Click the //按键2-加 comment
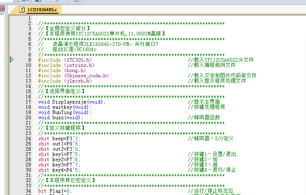 tap(203, 160)
